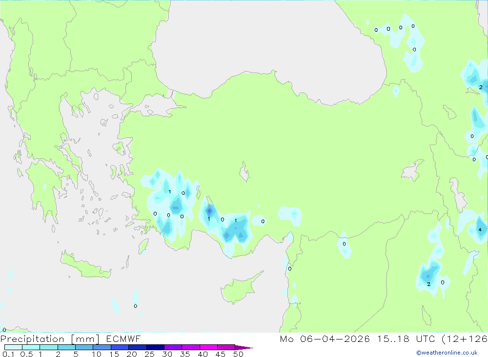Select the 35–40 mm legend color swatch
The image size is (488, 357).
[191, 347]
